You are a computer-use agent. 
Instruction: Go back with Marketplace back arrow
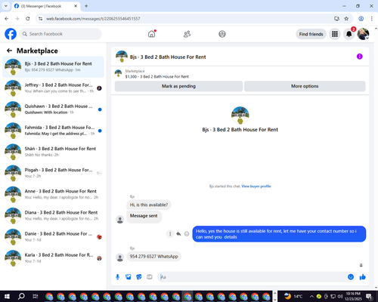pyautogui.click(x=10, y=51)
